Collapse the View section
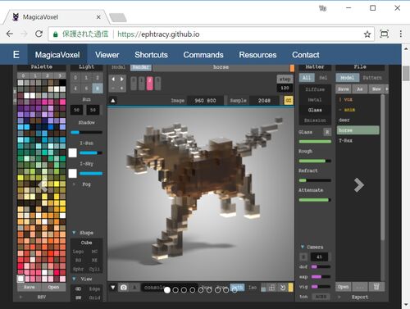Viewport: 410px width, 309px height. click(74, 279)
